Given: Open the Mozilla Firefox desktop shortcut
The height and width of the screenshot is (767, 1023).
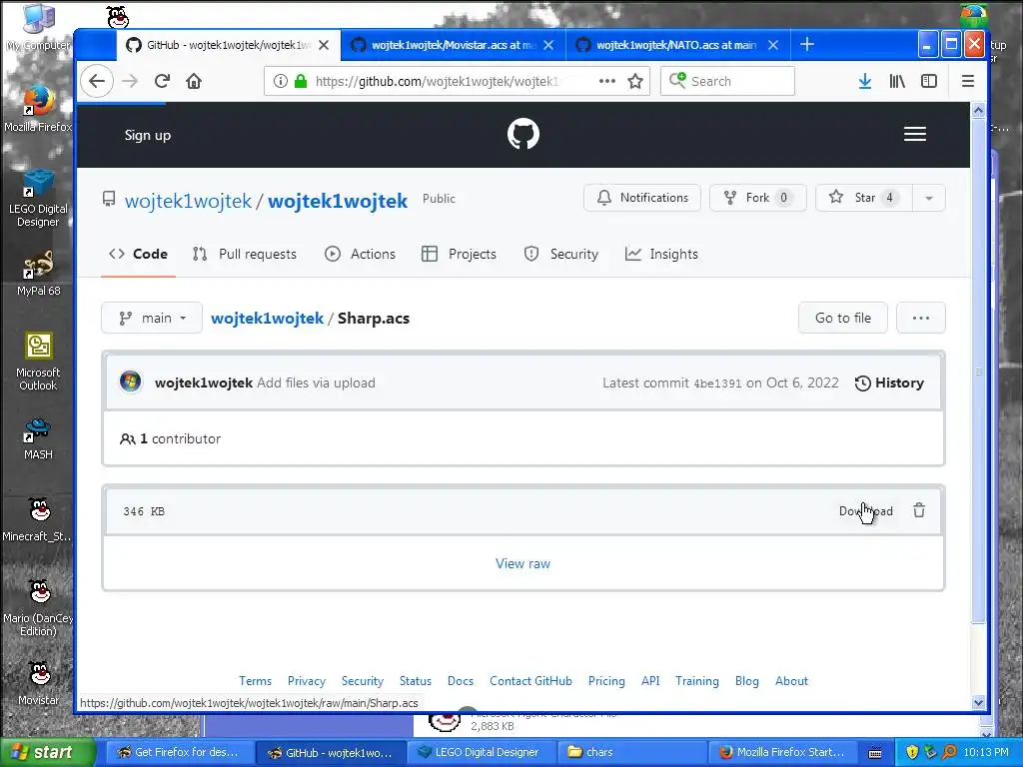Looking at the screenshot, I should coord(38,108).
